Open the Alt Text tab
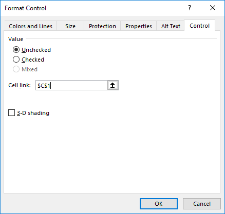 (x=171, y=26)
